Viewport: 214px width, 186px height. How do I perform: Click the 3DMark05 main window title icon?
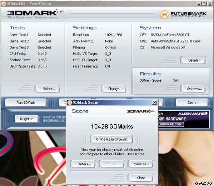tap(3, 4)
